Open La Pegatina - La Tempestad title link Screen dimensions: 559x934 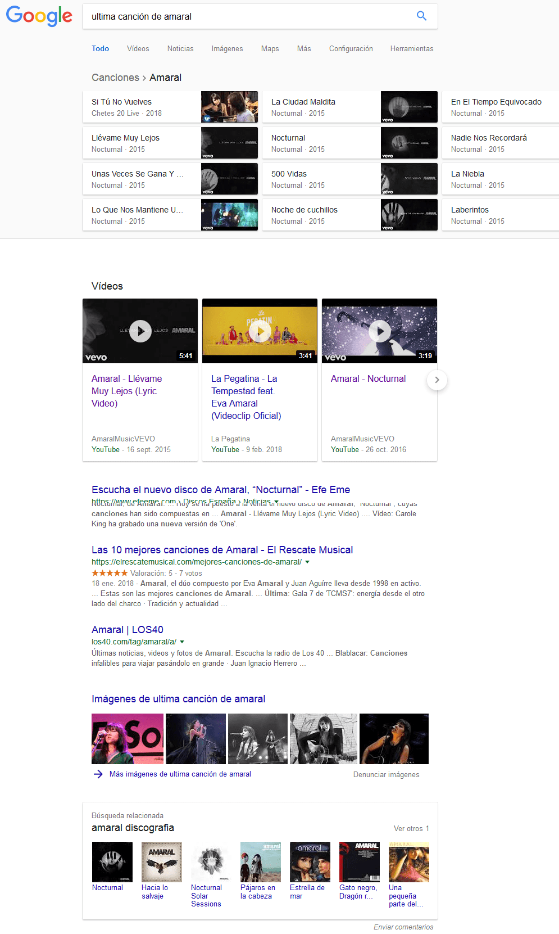pyautogui.click(x=246, y=397)
